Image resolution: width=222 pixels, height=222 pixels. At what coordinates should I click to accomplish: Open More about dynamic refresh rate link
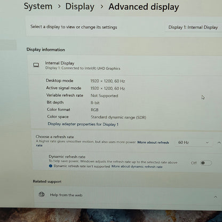(137, 166)
